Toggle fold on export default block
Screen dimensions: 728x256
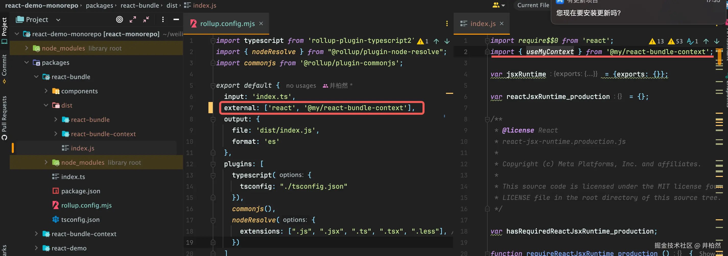pyautogui.click(x=213, y=86)
